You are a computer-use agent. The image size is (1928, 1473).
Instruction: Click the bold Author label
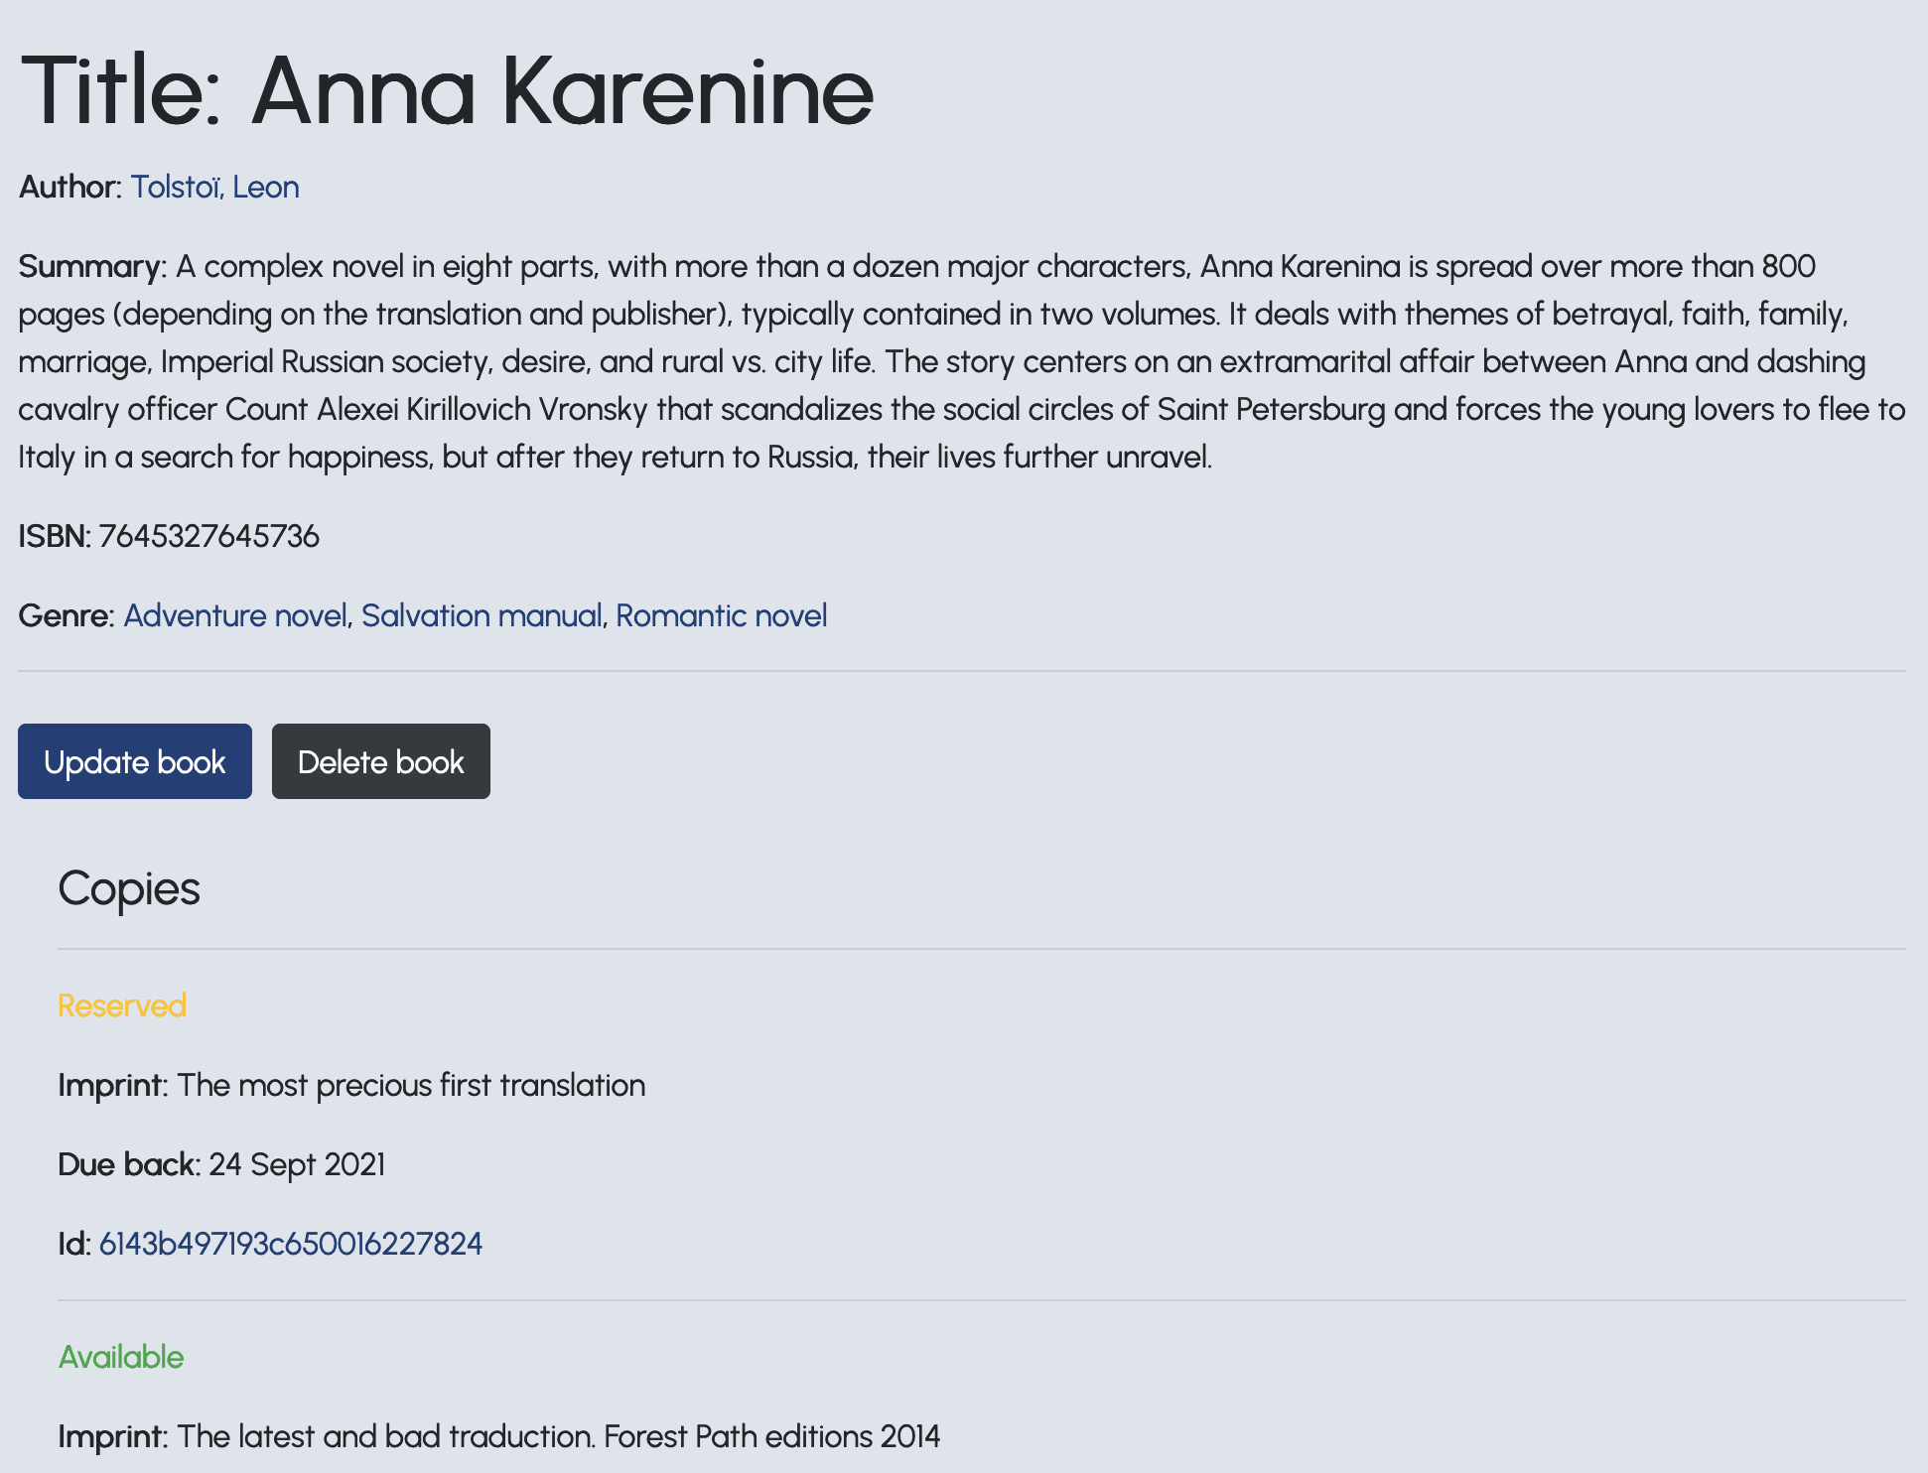tap(69, 187)
